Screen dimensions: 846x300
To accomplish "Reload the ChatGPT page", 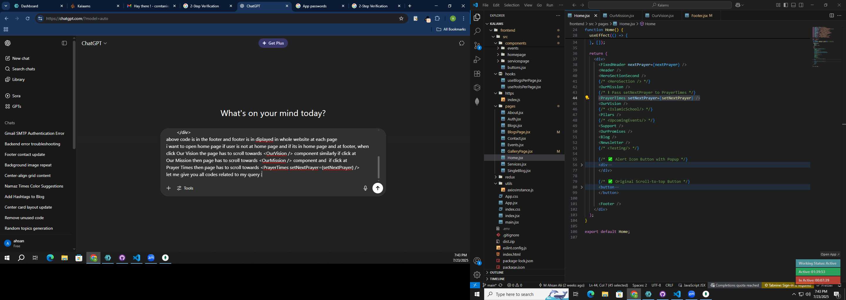I will 28,19.
